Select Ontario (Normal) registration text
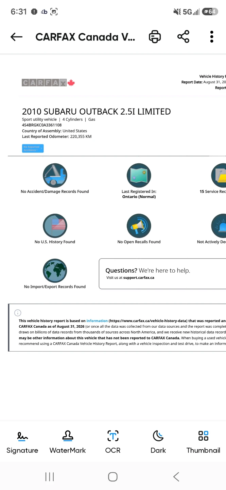The image size is (226, 490). tap(139, 197)
